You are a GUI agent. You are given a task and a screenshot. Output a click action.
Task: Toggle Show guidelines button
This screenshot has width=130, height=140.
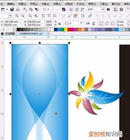click(x=127, y=9)
